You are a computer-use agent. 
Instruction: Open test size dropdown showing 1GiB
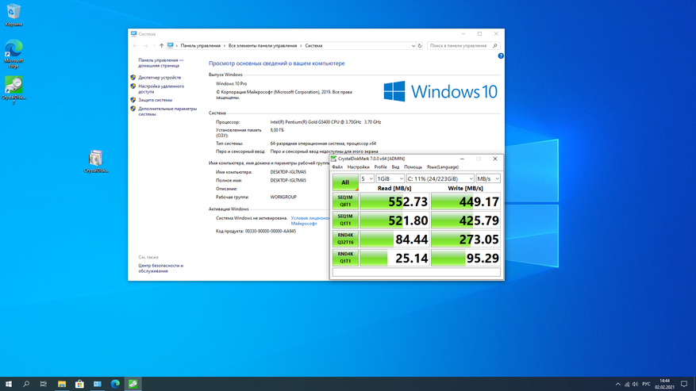[x=390, y=178]
